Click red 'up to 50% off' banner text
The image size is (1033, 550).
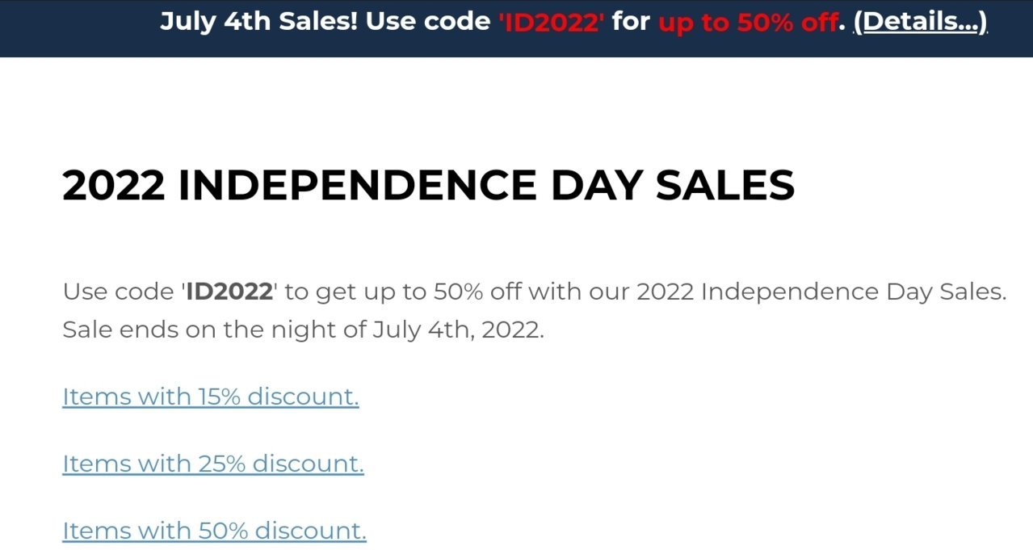[748, 22]
